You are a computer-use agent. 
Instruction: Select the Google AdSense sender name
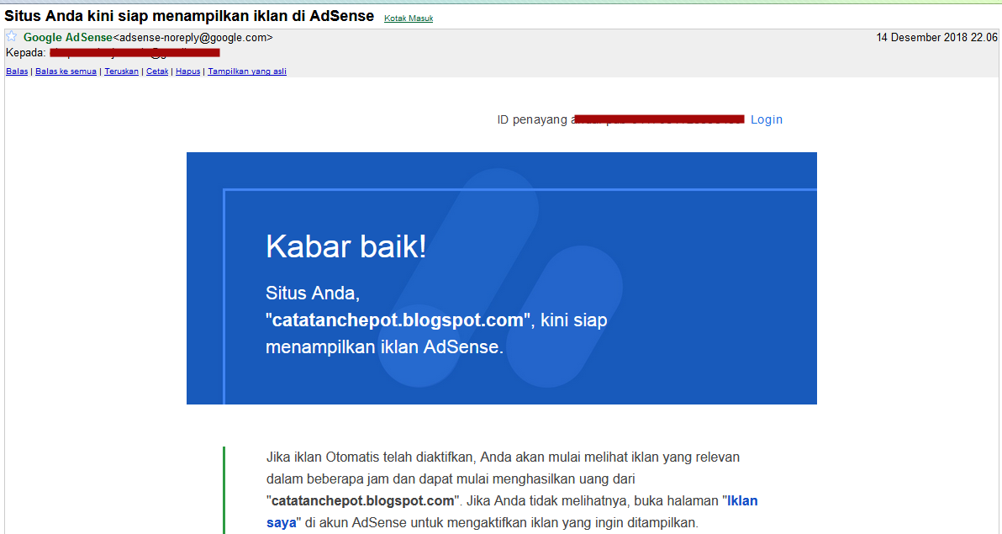pyautogui.click(x=68, y=38)
